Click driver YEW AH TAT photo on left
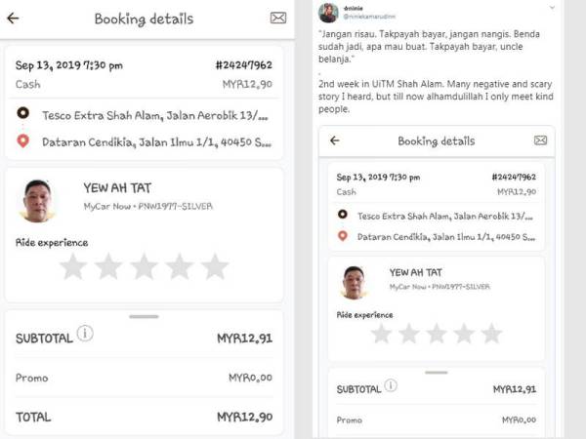 click(38, 199)
